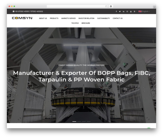Open the Instagram icon in top bar
This screenshot has height=138, width=163.
pyautogui.click(x=127, y=11)
